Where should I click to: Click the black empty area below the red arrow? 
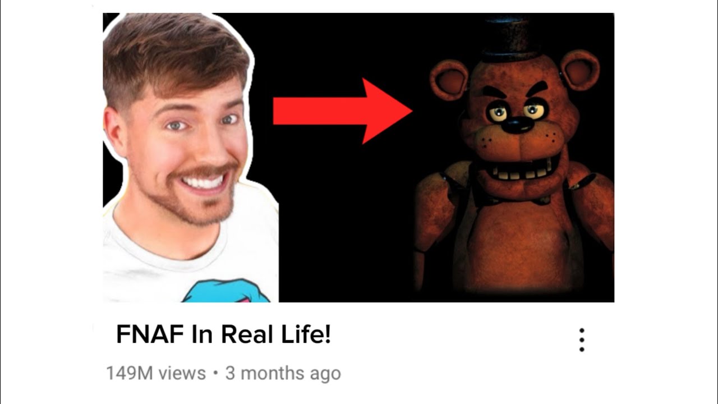coord(345,224)
